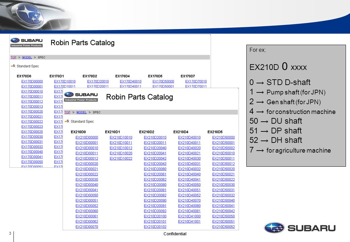Click the EX210D00001 link
The image size is (350, 242).
pyautogui.click(x=87, y=143)
